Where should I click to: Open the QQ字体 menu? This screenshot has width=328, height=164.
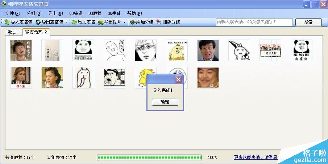(x=114, y=13)
